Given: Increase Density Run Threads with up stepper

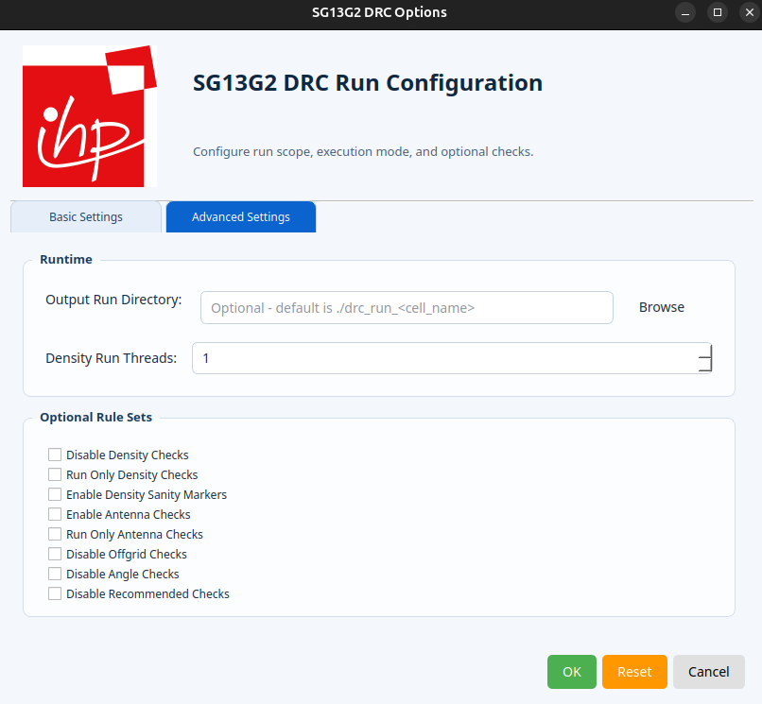Looking at the screenshot, I should point(705,351).
